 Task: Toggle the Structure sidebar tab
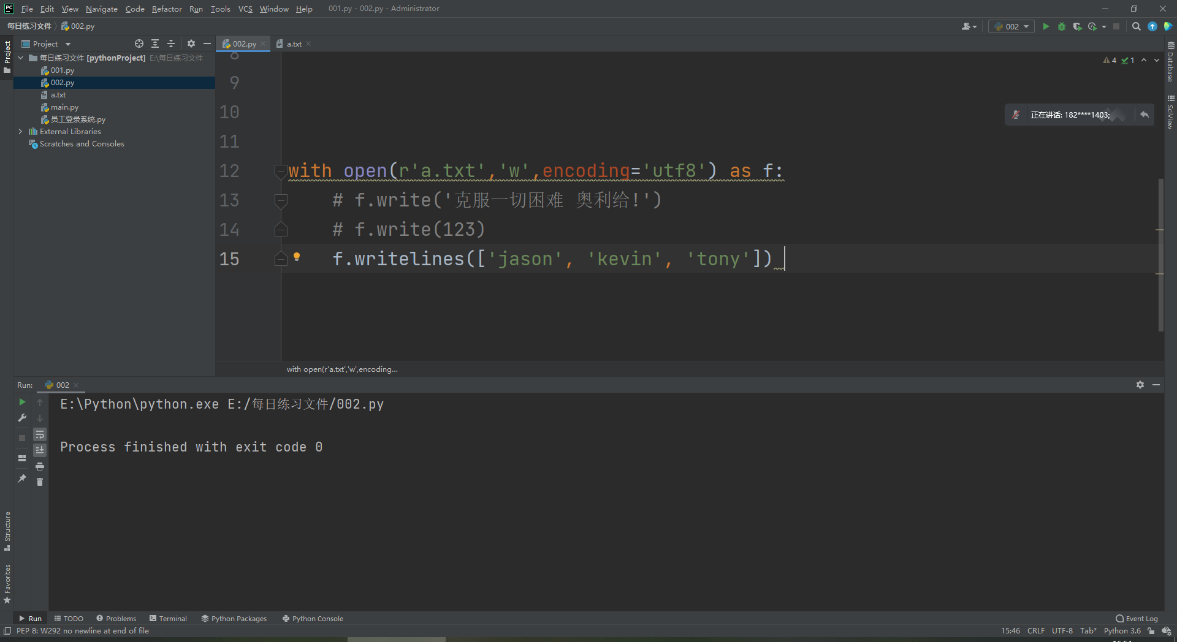(x=7, y=531)
